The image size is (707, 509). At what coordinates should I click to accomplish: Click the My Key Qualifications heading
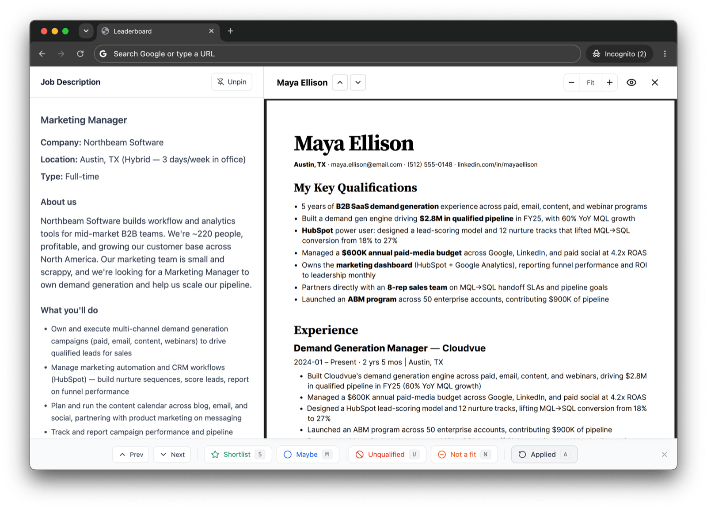355,188
